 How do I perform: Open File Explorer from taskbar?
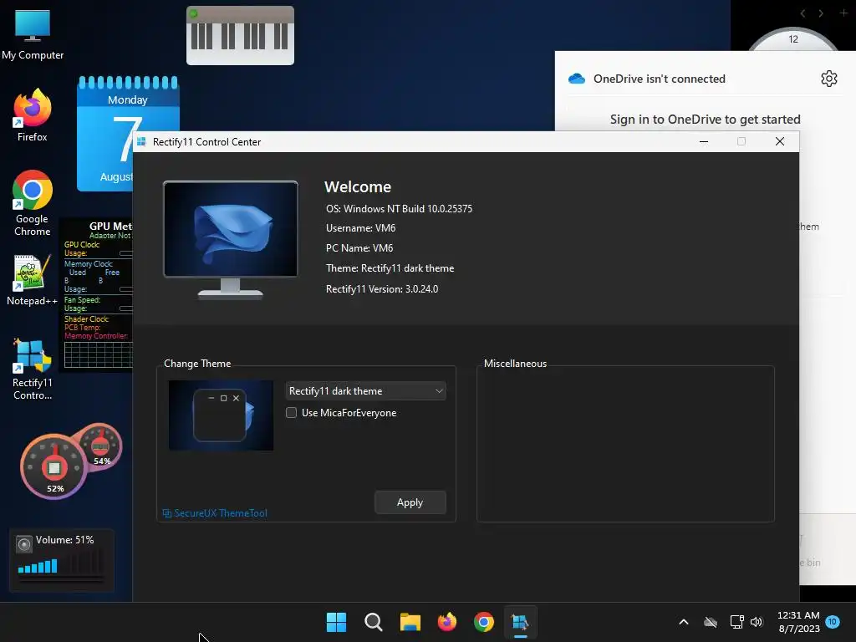[410, 622]
